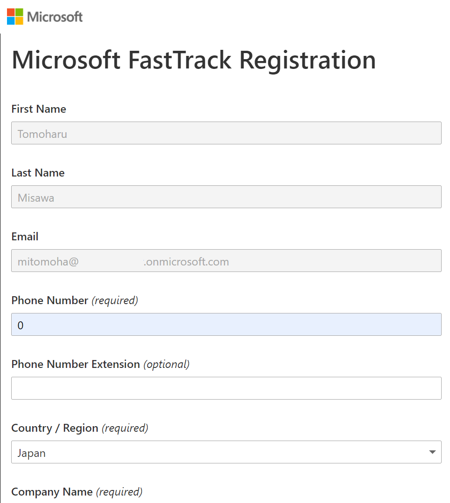The image size is (450, 503).
Task: Click the (optional) text beside Phone Number Extension
Action: point(167,365)
